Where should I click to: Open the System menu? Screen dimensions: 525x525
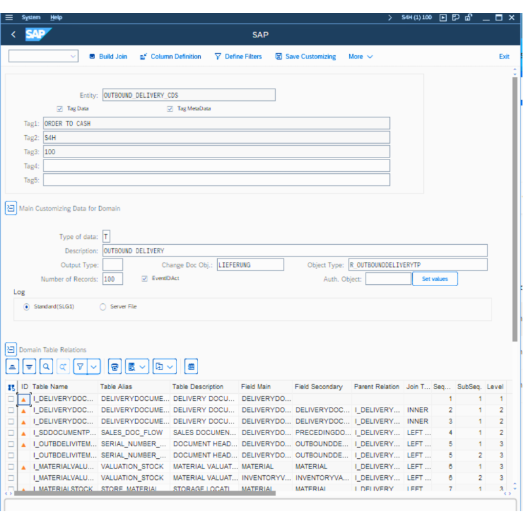31,17
